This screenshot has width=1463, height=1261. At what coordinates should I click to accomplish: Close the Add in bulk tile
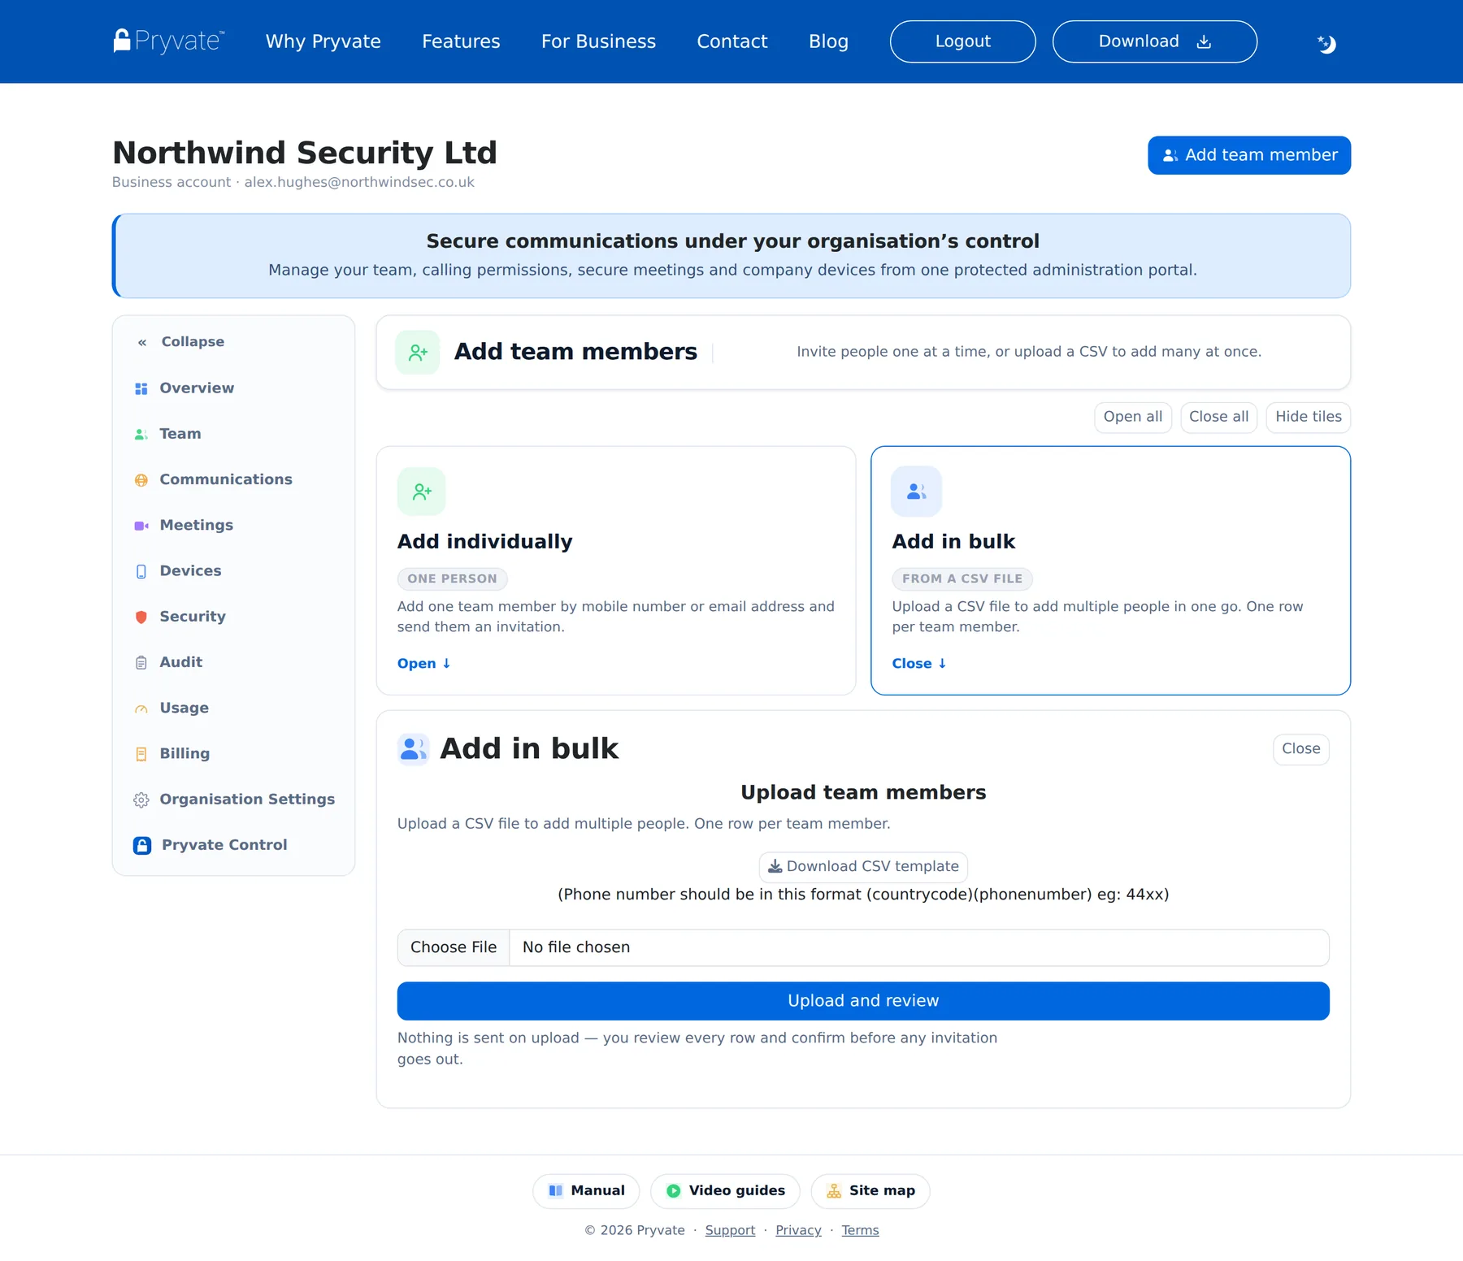point(919,664)
